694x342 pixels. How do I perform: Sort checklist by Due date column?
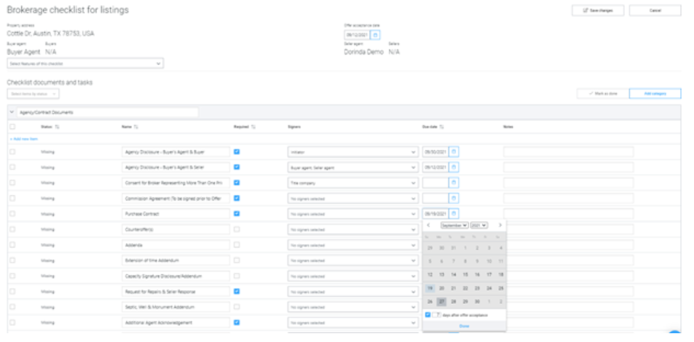(x=441, y=127)
